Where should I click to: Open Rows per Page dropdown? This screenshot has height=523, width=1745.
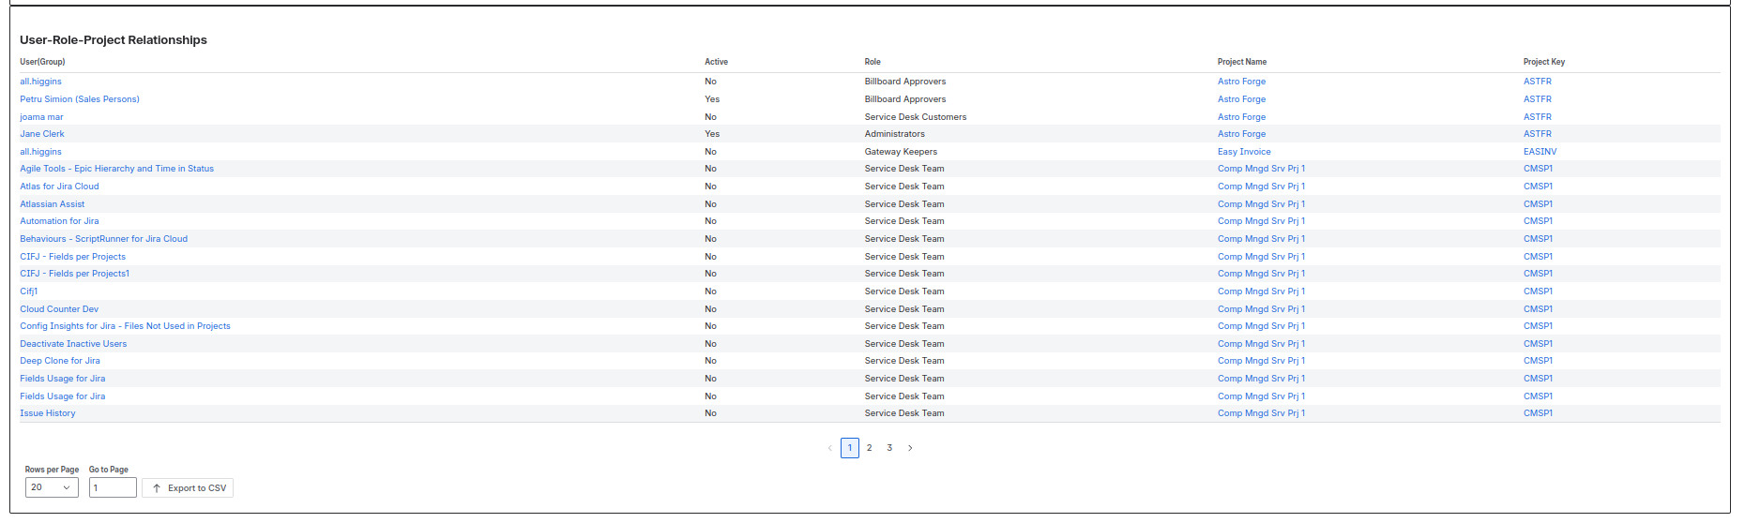(52, 487)
